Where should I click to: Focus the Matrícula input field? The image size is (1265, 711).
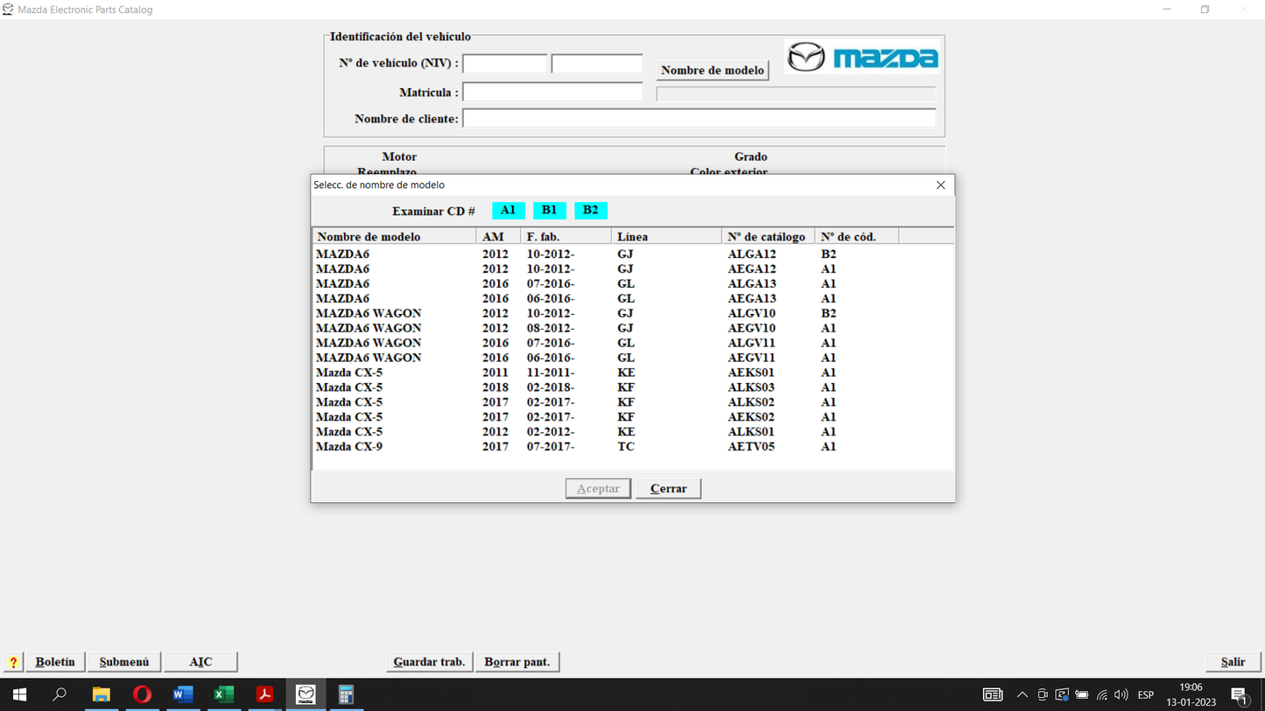pos(552,92)
